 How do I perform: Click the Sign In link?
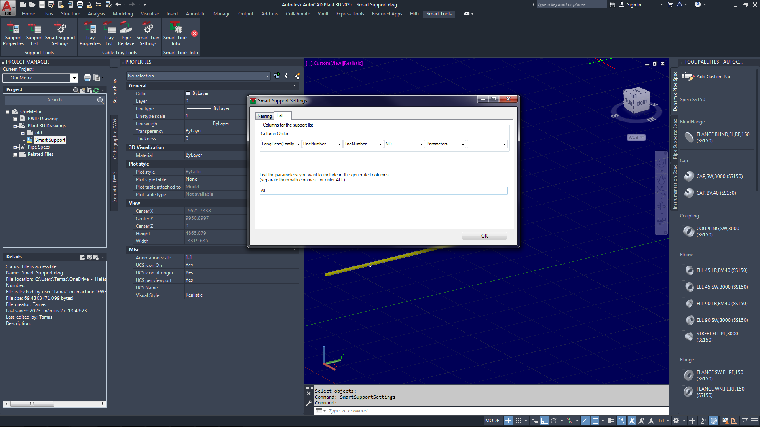[633, 5]
